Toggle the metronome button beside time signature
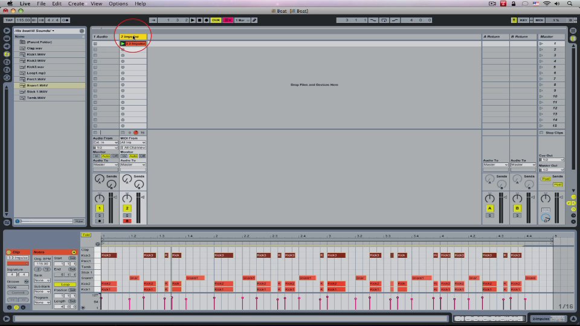 click(65, 20)
